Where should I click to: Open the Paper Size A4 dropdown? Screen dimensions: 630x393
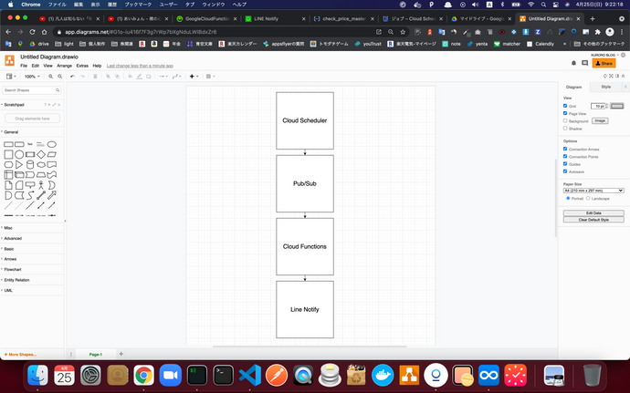(593, 191)
